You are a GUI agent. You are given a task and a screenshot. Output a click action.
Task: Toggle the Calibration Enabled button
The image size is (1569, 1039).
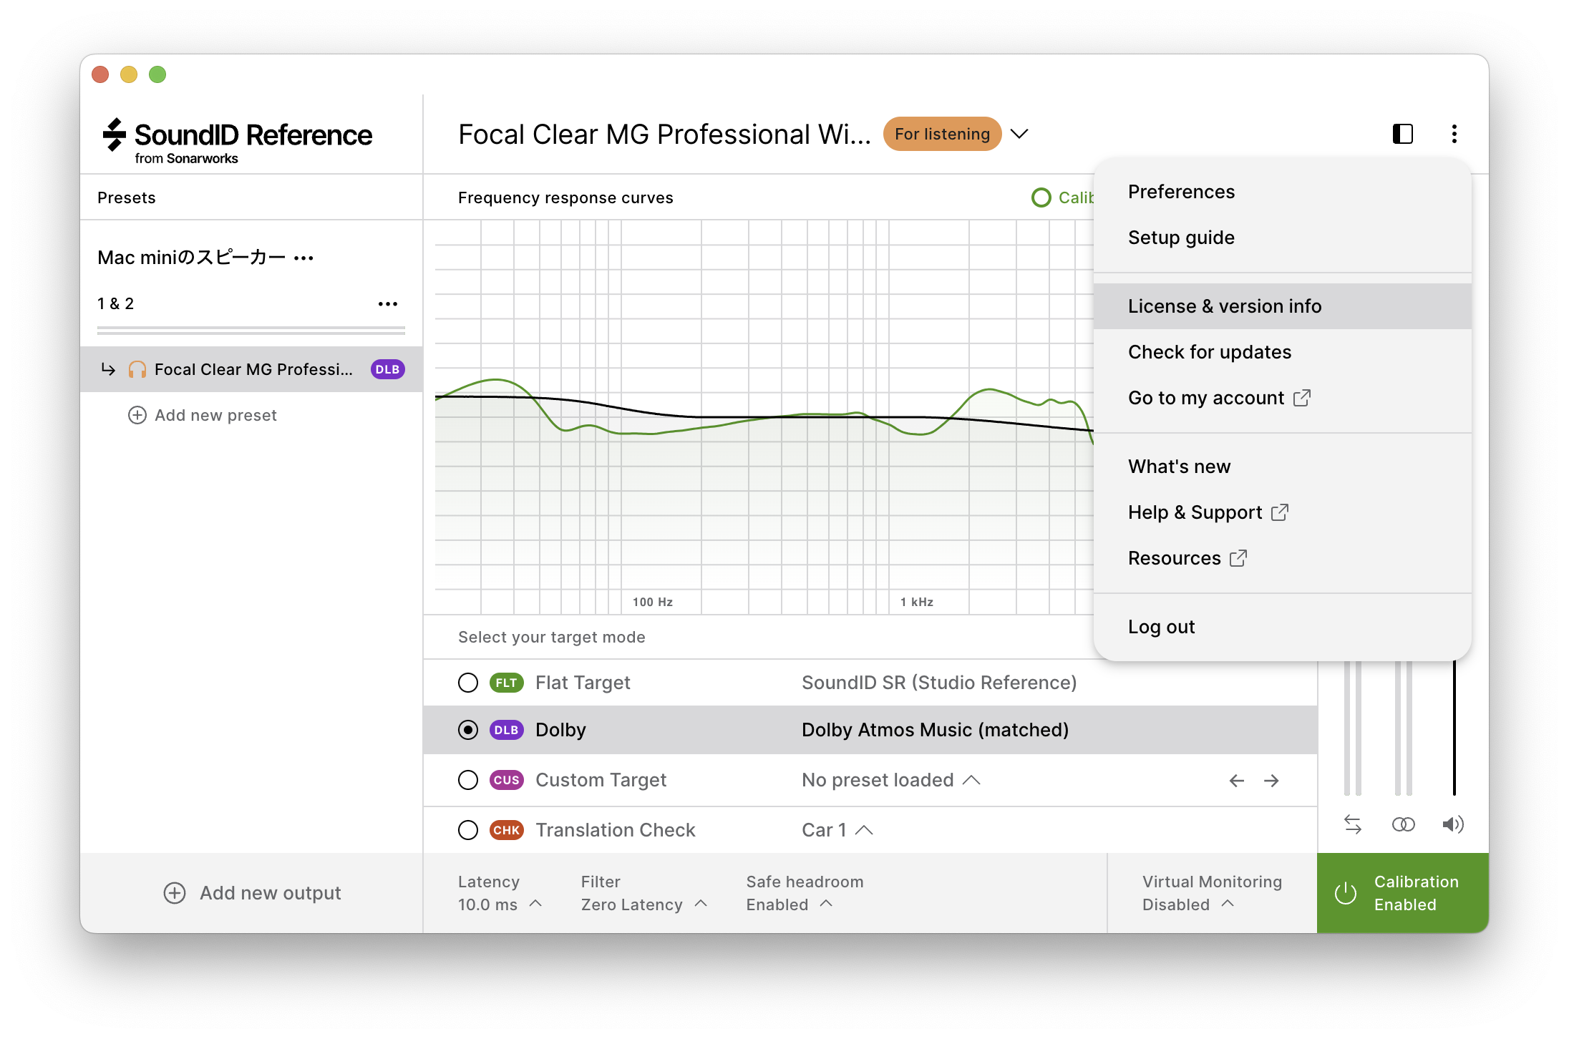(1403, 893)
